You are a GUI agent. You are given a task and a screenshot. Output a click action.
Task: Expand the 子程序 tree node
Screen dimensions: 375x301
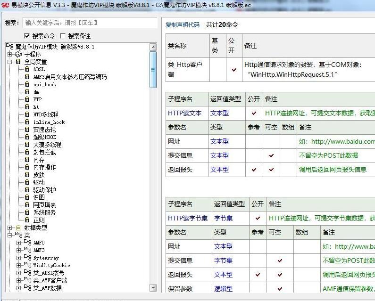click(x=9, y=54)
